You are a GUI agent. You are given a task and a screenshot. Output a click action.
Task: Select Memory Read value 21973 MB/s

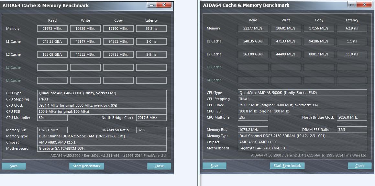52,29
